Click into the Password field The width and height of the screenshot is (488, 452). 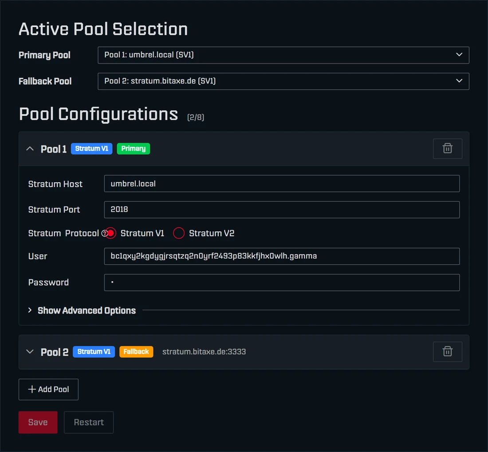point(282,283)
